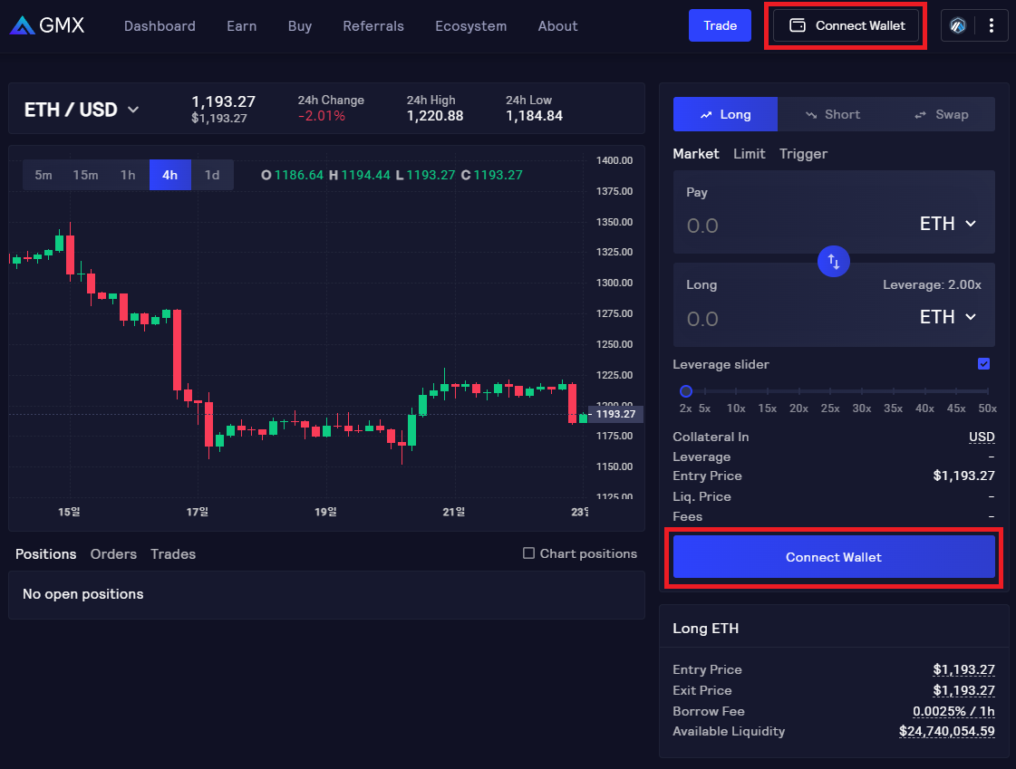The width and height of the screenshot is (1016, 769).
Task: Click the leverage slider handle at 2x
Action: coord(685,391)
